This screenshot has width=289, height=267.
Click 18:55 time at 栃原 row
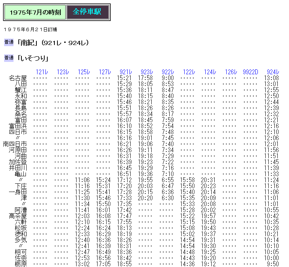pyautogui.click(x=124, y=264)
